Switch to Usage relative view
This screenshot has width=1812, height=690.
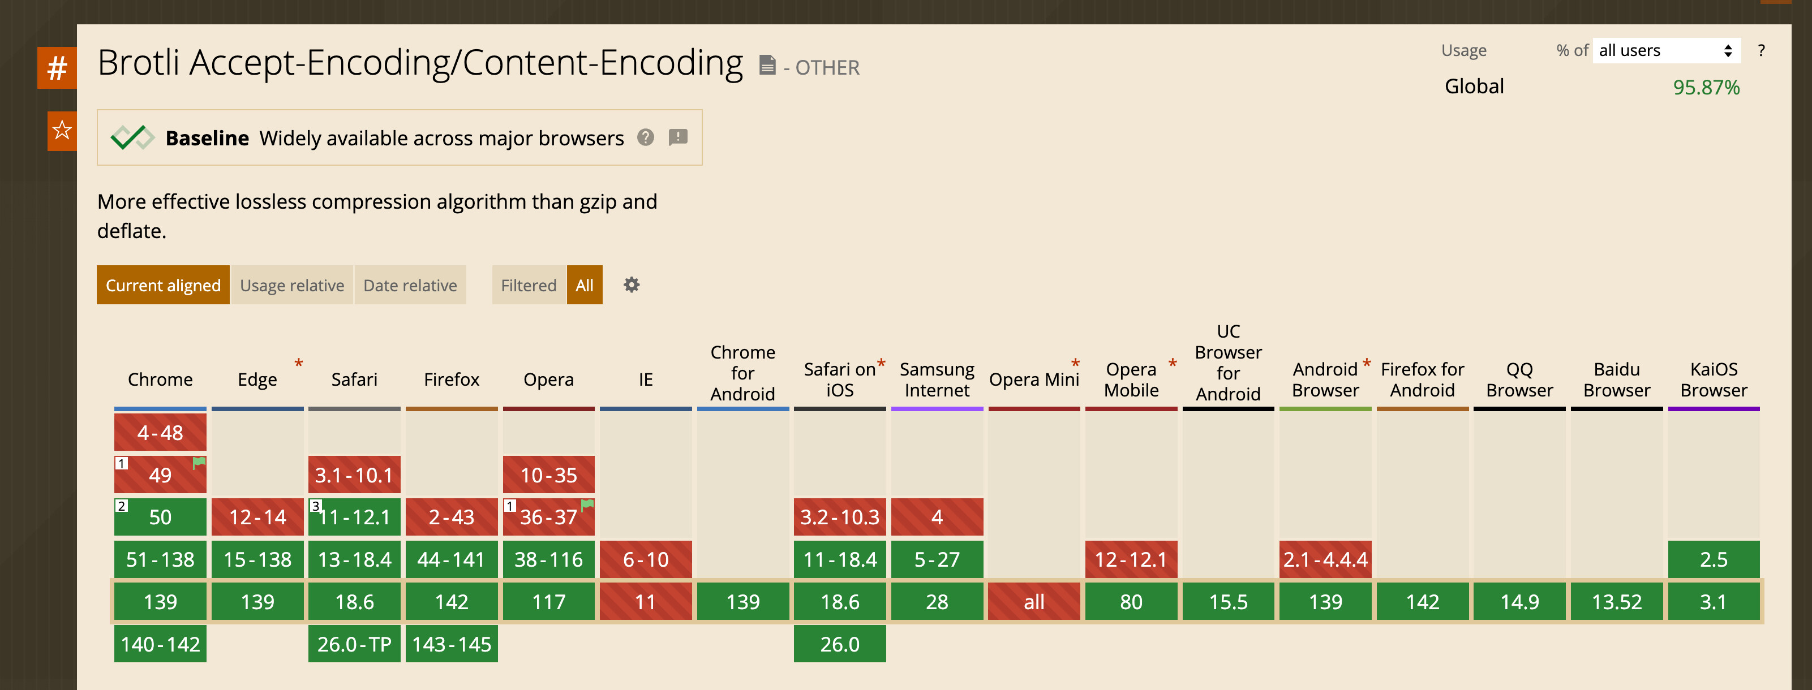click(292, 285)
